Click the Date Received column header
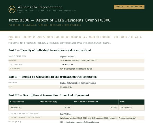Screen dimensions: 153x123 pos(23,102)
